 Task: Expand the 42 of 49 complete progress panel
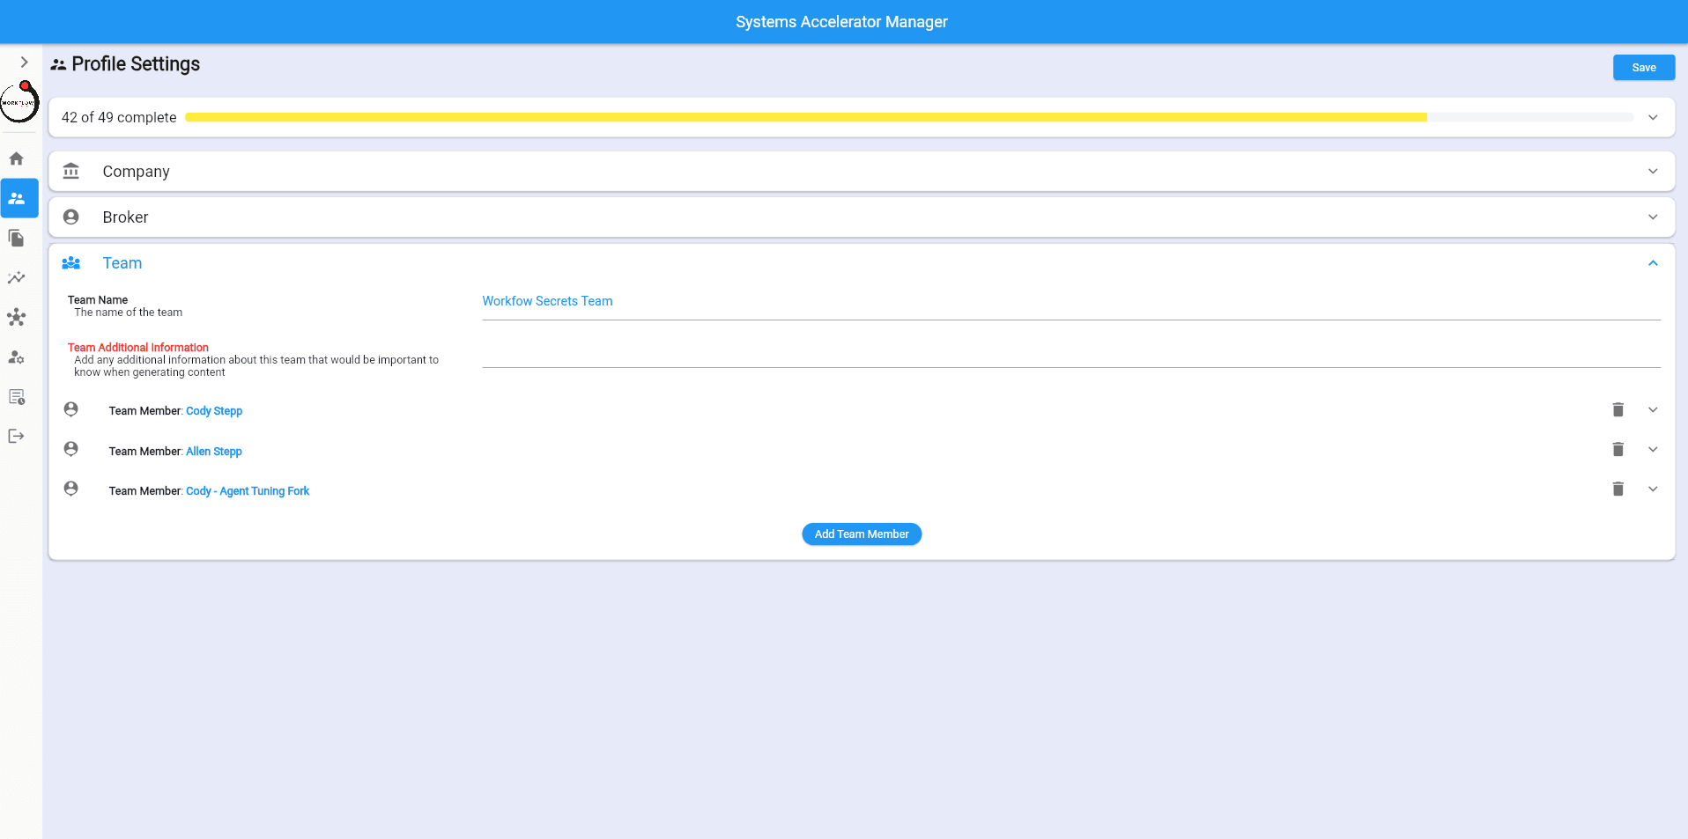[1653, 118]
